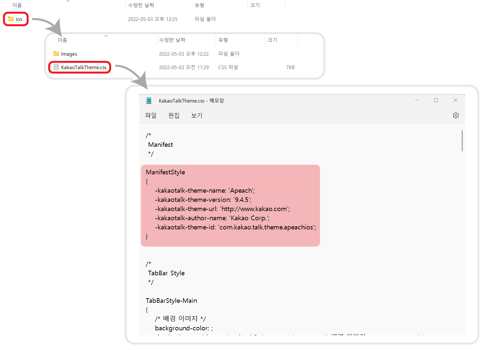This screenshot has height=350, width=487.
Task: Open Notepad settings with the gear icon
Action: pyautogui.click(x=455, y=115)
